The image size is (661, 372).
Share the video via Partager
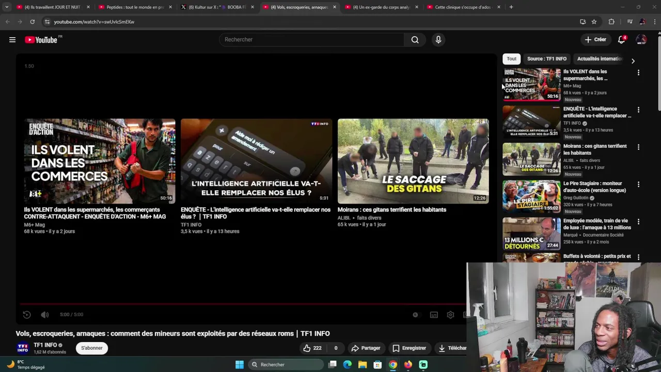coord(366,348)
